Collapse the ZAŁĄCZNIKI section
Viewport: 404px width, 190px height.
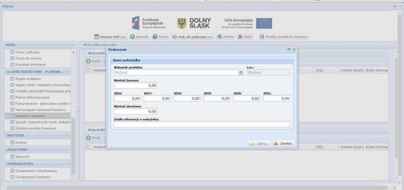(66, 149)
